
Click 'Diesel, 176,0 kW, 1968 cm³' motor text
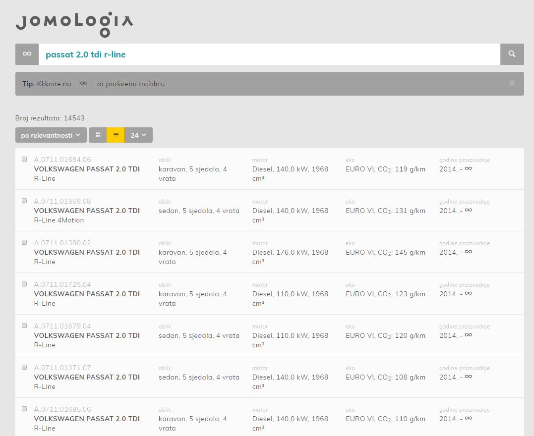click(290, 257)
